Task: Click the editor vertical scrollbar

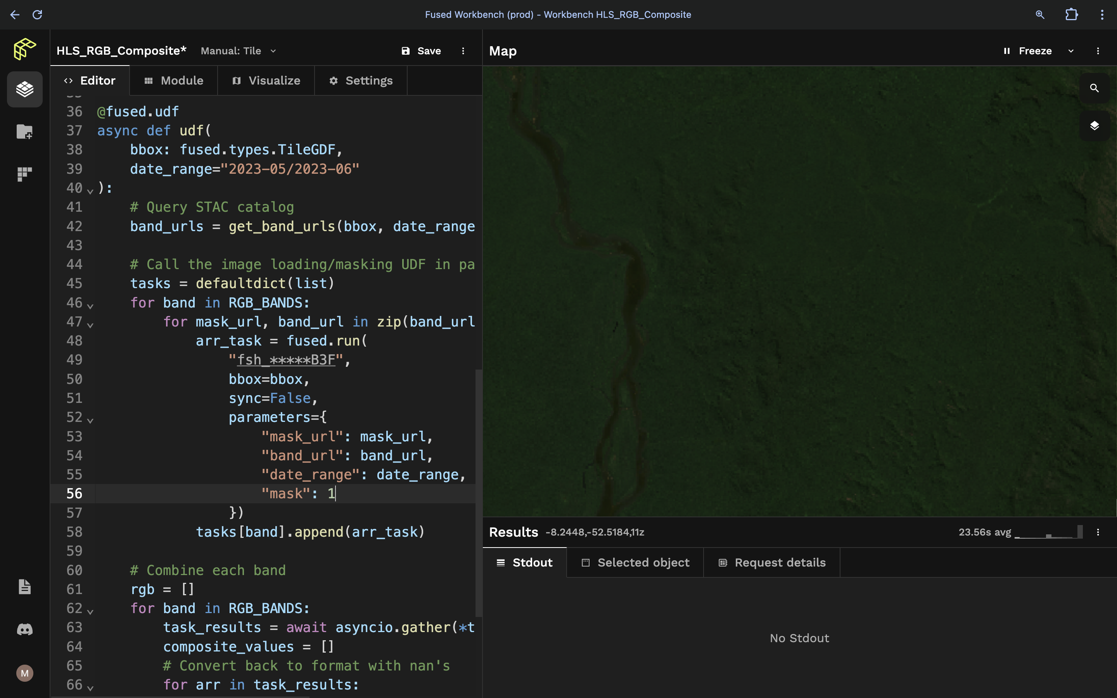Action: tap(479, 492)
